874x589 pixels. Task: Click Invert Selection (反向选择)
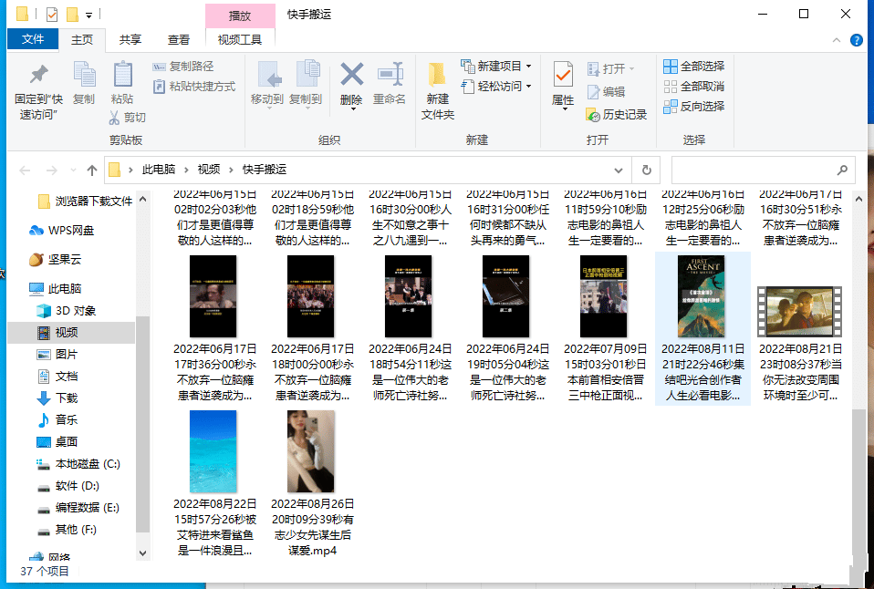[x=694, y=107]
